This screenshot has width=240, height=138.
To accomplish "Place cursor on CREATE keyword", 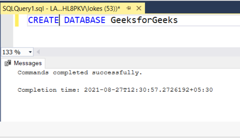I will pos(43,20).
